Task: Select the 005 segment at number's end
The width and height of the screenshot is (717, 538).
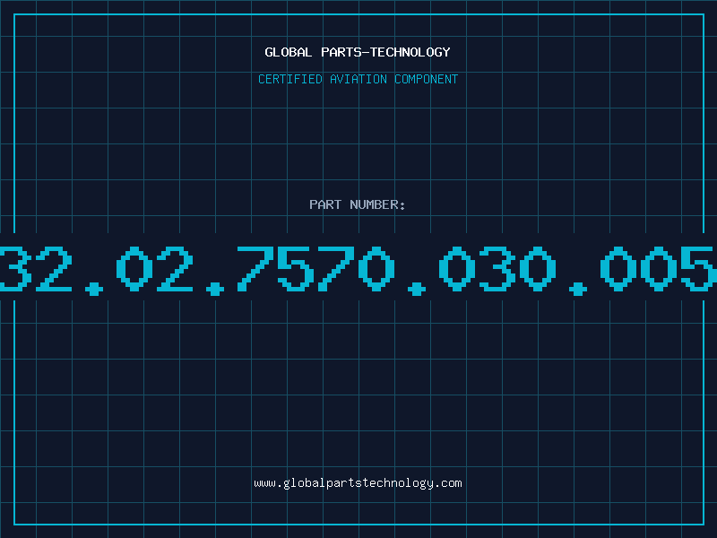Action: pos(659,268)
